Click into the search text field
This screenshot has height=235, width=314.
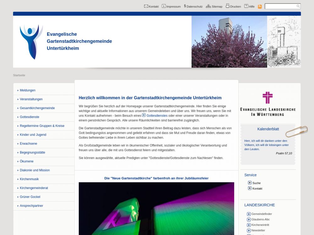tap(280, 6)
